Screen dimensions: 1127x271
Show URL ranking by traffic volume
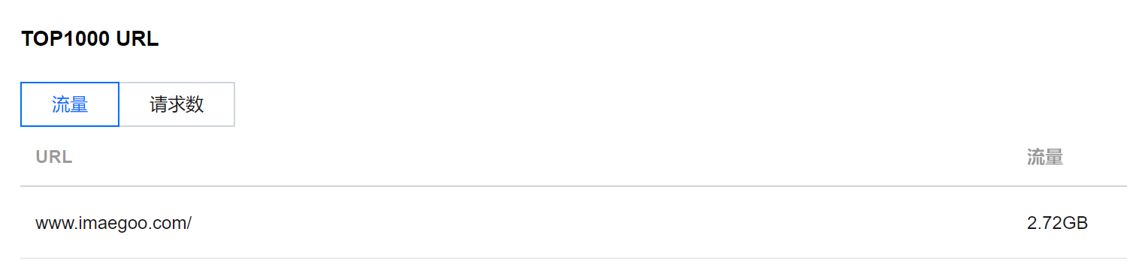(x=70, y=104)
